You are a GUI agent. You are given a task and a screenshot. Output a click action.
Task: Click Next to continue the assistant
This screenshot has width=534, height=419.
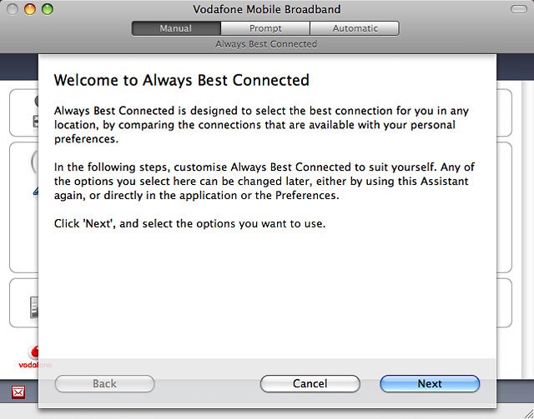point(430,384)
